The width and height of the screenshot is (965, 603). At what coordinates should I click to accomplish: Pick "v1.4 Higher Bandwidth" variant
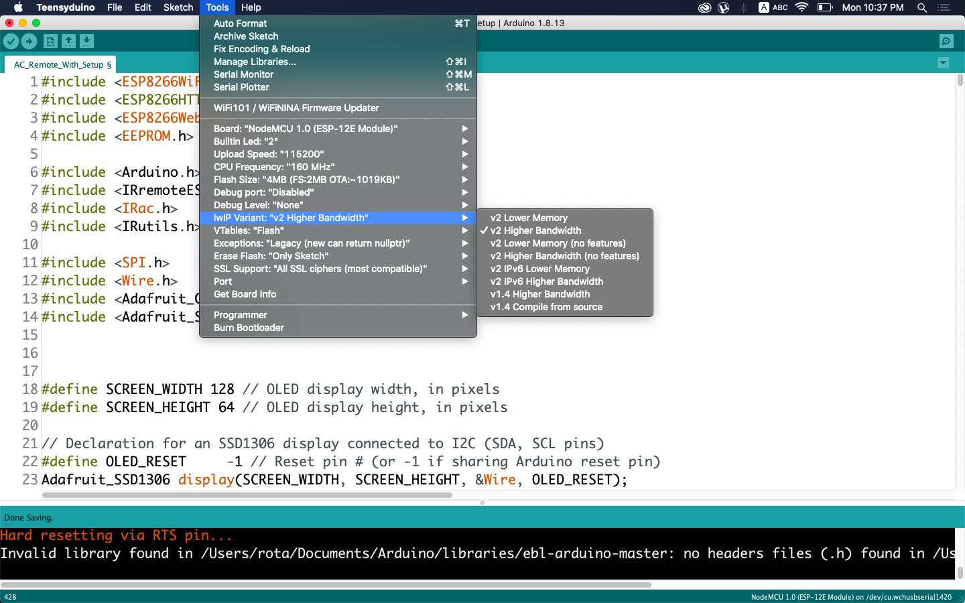(x=564, y=294)
